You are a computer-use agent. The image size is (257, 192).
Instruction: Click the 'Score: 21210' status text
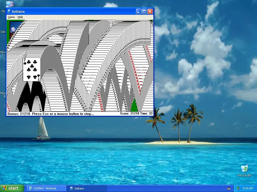[x=130, y=113]
